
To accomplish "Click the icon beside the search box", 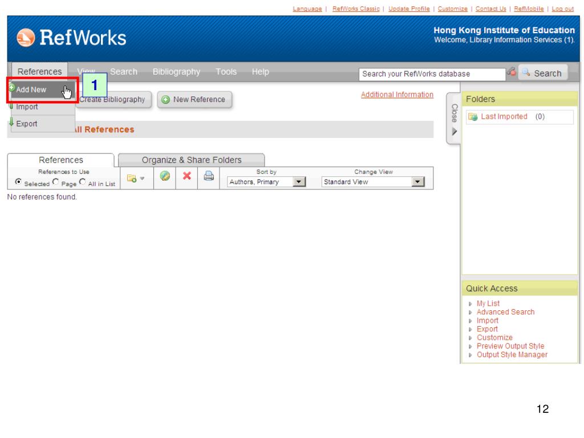I will [x=512, y=71].
